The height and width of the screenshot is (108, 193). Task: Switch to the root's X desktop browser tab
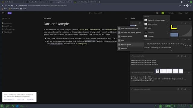click(x=85, y=2)
